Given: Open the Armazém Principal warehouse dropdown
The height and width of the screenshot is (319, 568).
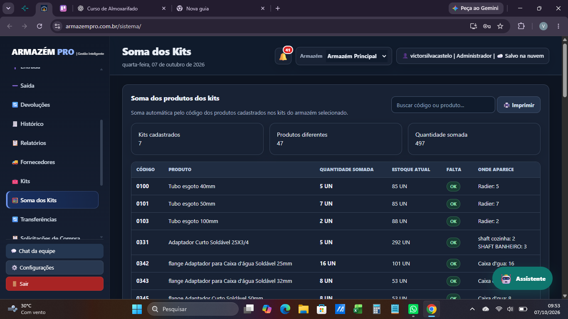Looking at the screenshot, I should 343,56.
